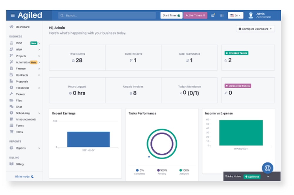Click the Announcements icon
Screen dimensions: 294x195
[x=11, y=119]
